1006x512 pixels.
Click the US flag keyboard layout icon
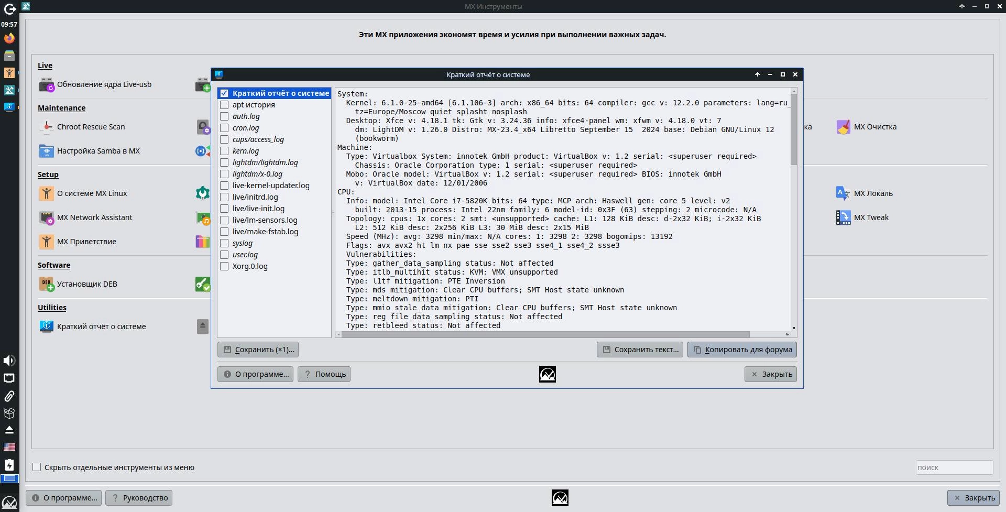coord(9,447)
